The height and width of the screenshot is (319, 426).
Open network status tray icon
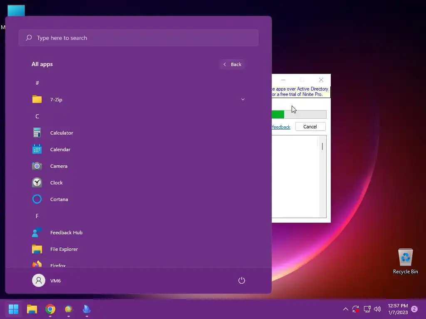pos(367,309)
